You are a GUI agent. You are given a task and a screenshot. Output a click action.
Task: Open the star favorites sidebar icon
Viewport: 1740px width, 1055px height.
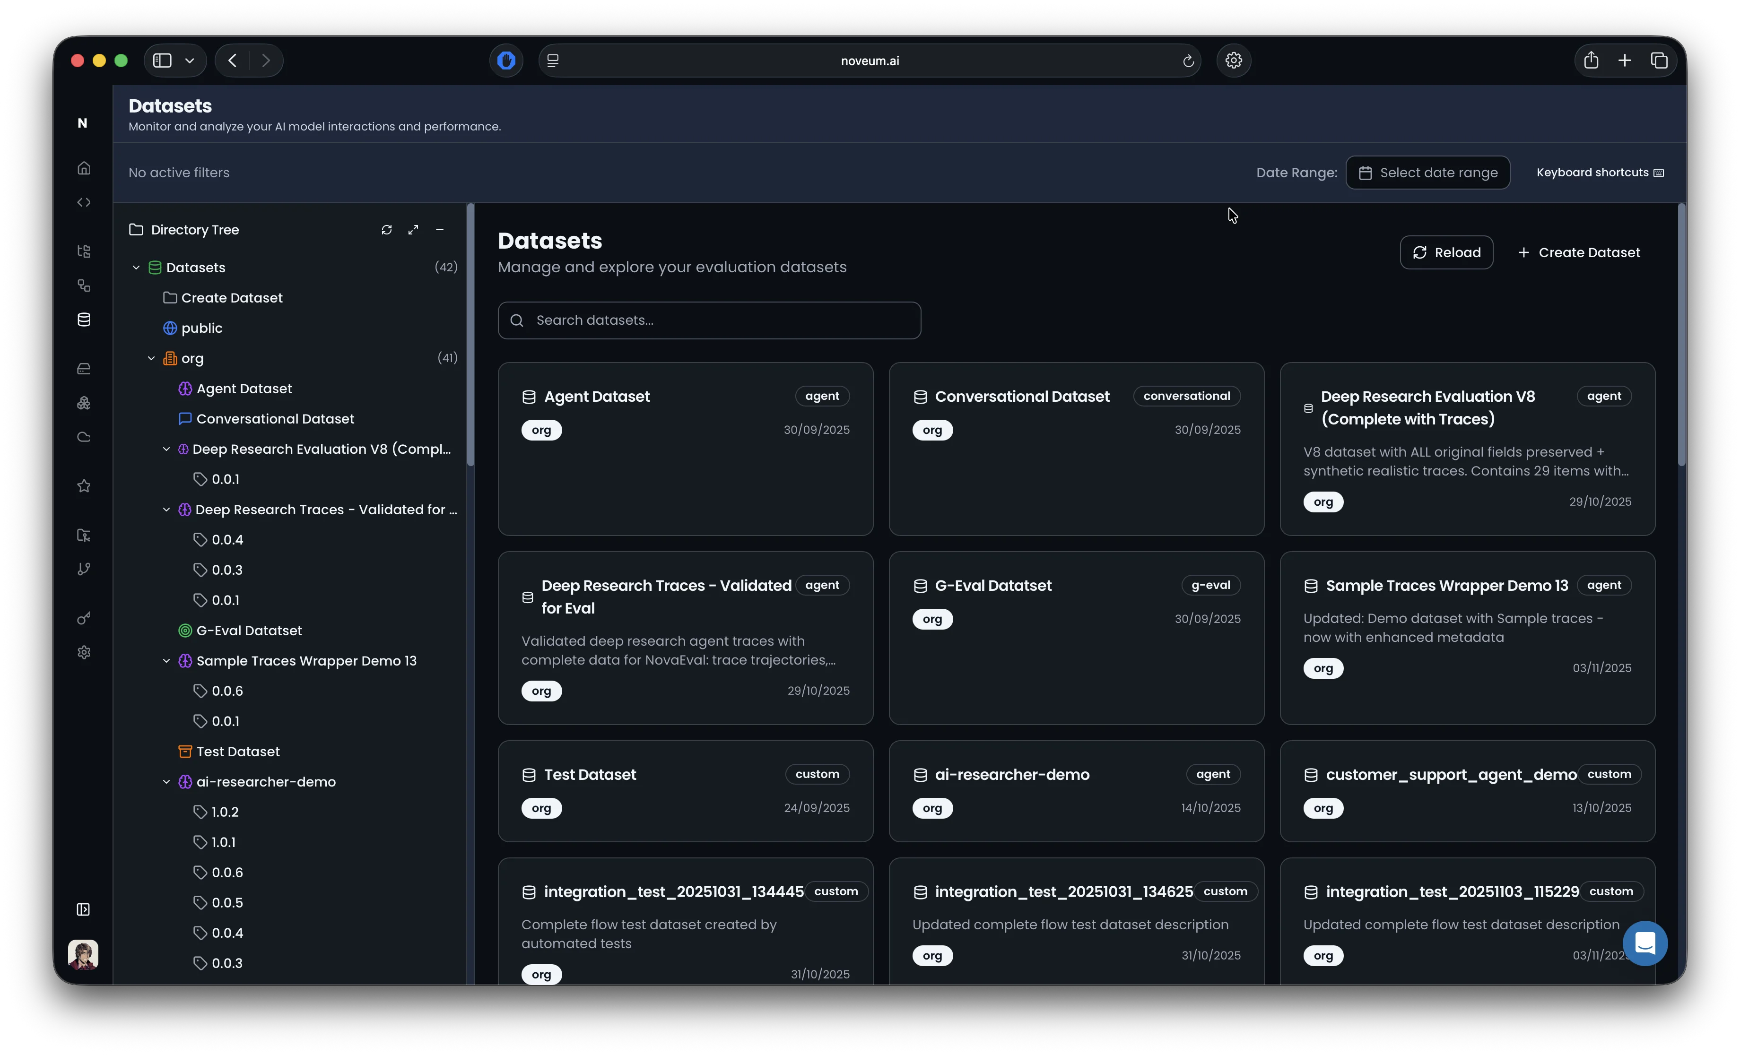83,486
